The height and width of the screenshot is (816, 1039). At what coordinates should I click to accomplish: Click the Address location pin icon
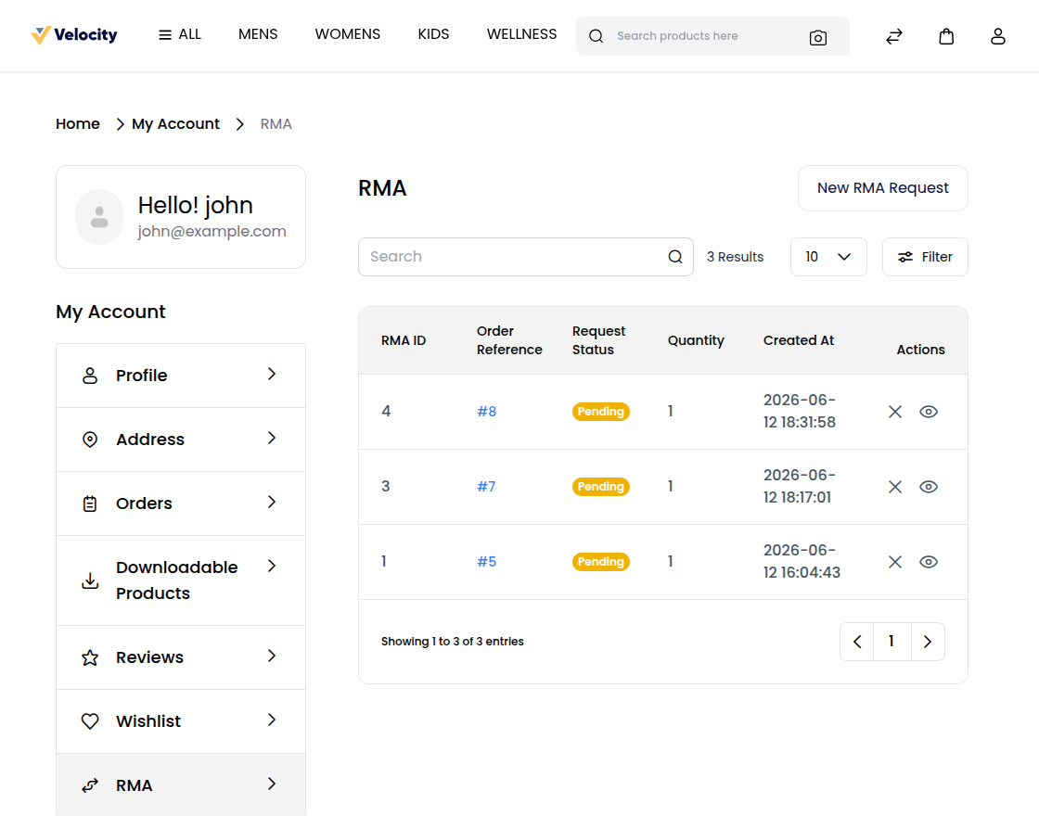point(90,440)
